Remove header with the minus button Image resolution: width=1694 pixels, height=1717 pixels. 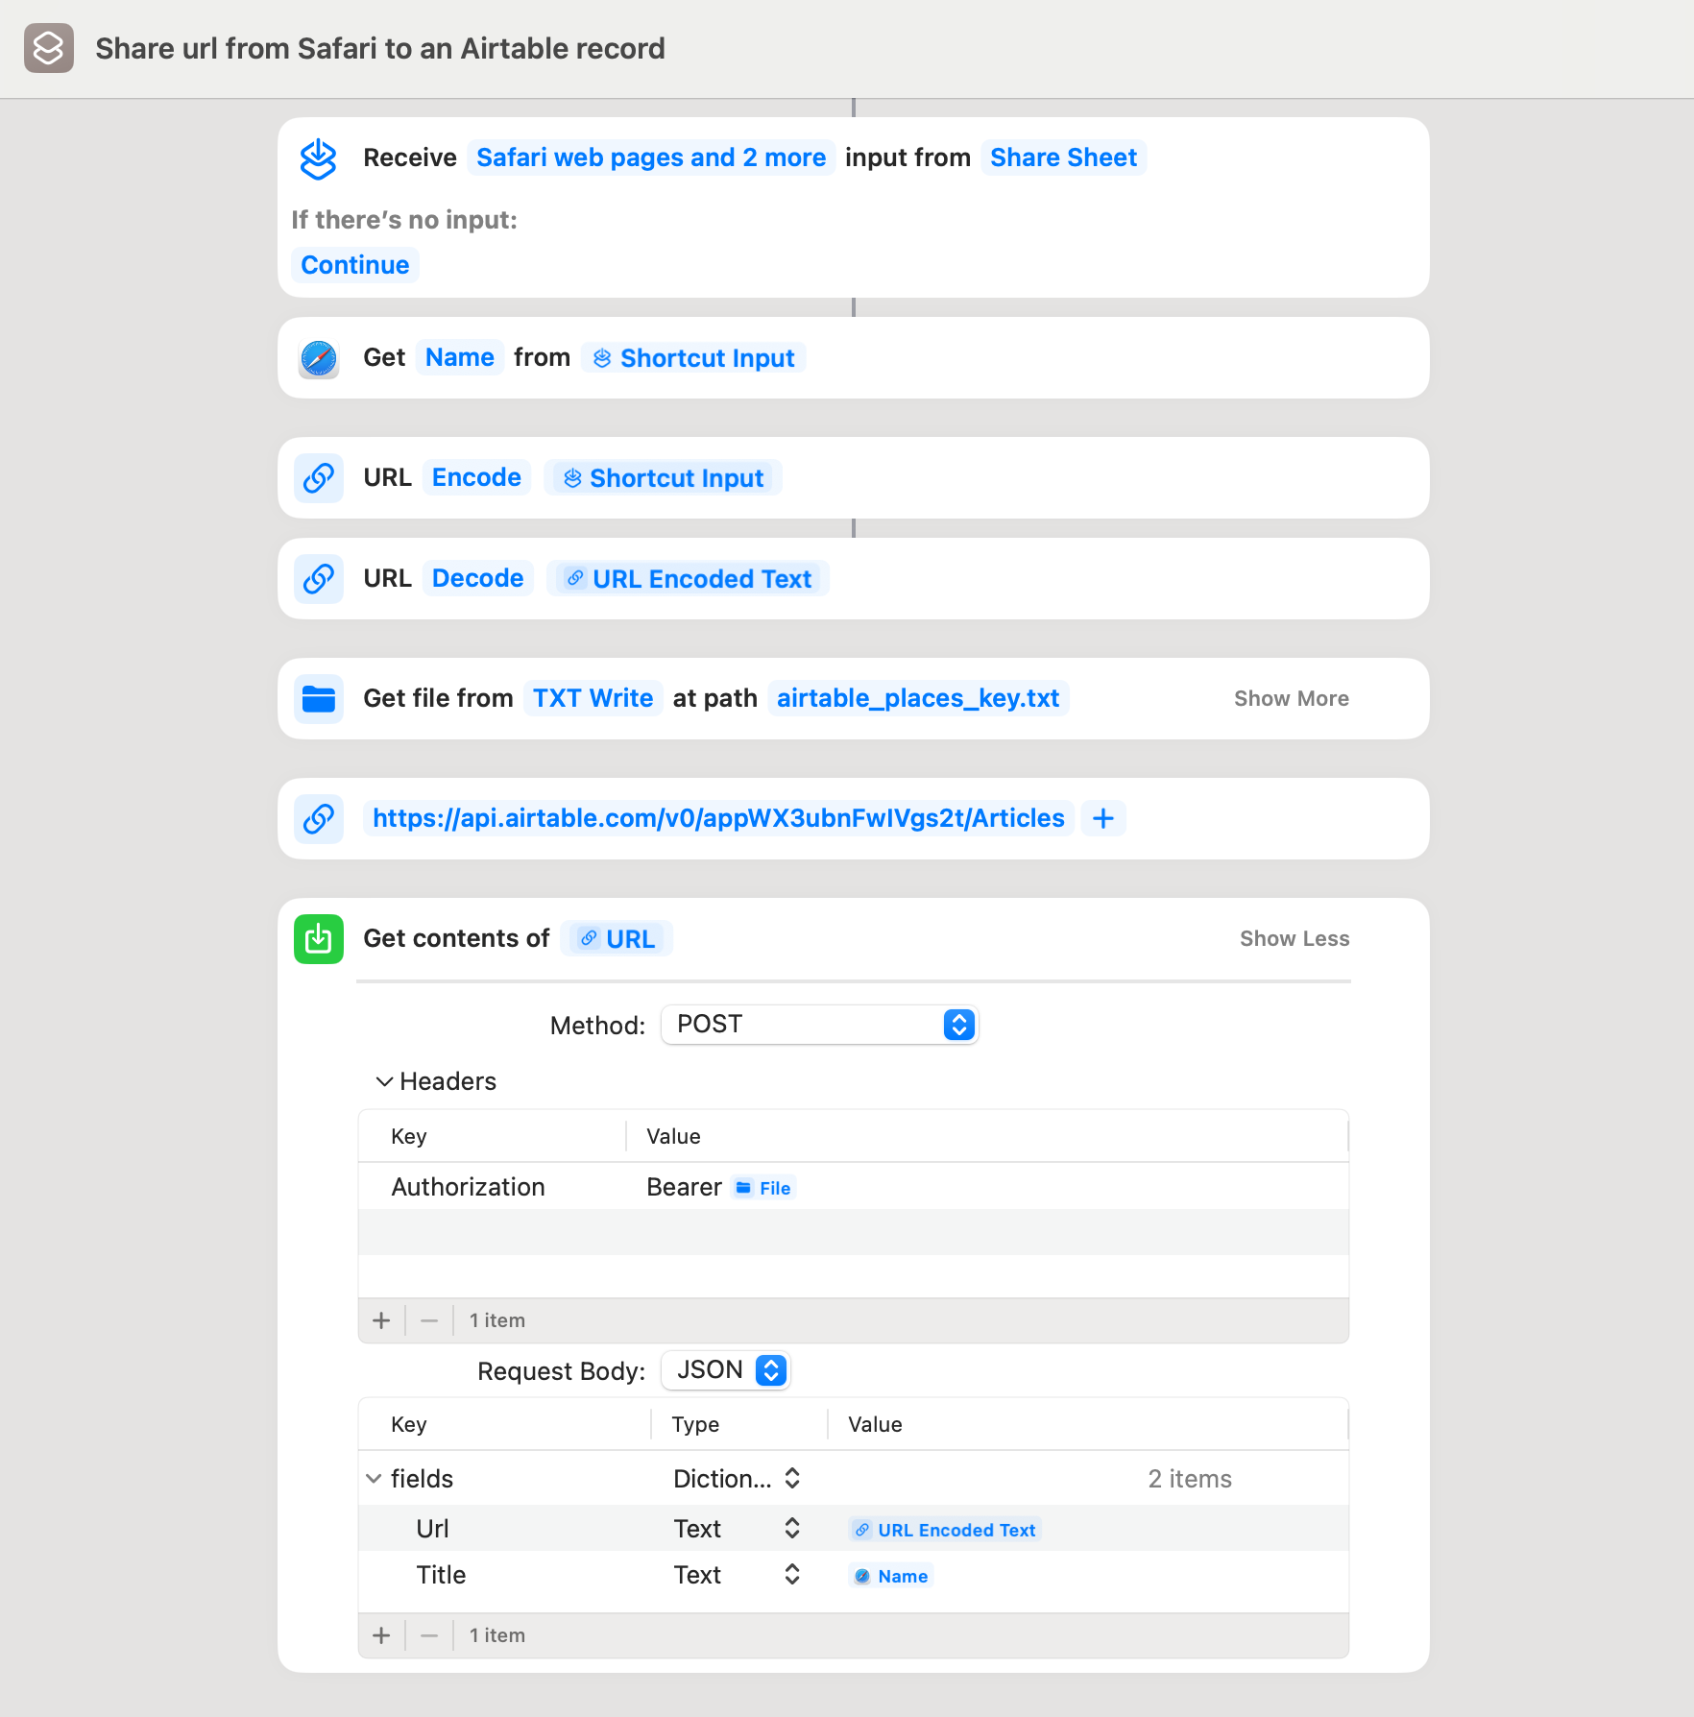point(429,1320)
